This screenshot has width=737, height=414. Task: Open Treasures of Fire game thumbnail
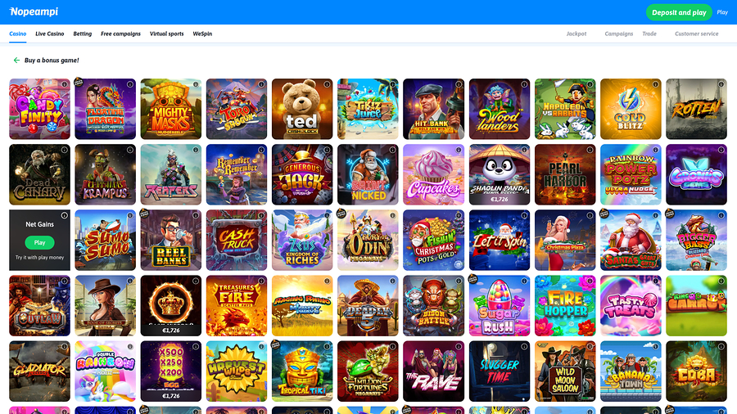(237, 305)
